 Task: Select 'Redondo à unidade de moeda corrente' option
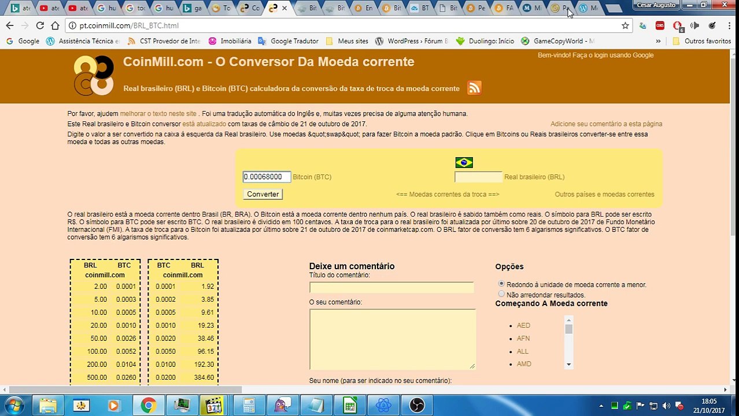click(x=501, y=284)
